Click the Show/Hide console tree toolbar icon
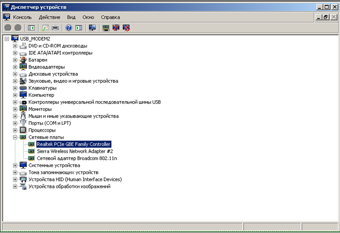 (x=31, y=28)
